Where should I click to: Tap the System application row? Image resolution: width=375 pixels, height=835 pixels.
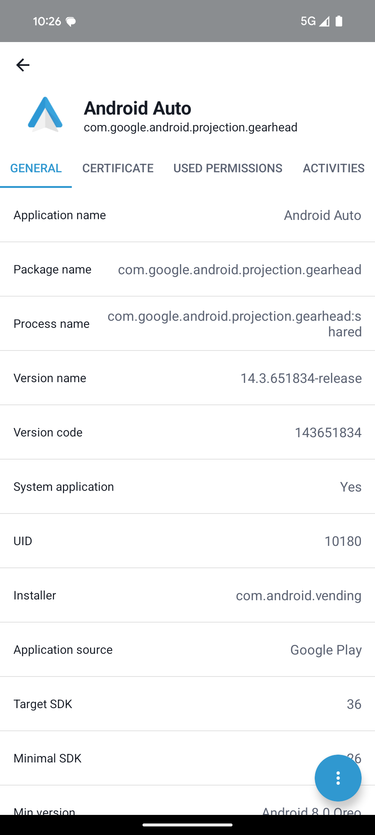coord(187,487)
